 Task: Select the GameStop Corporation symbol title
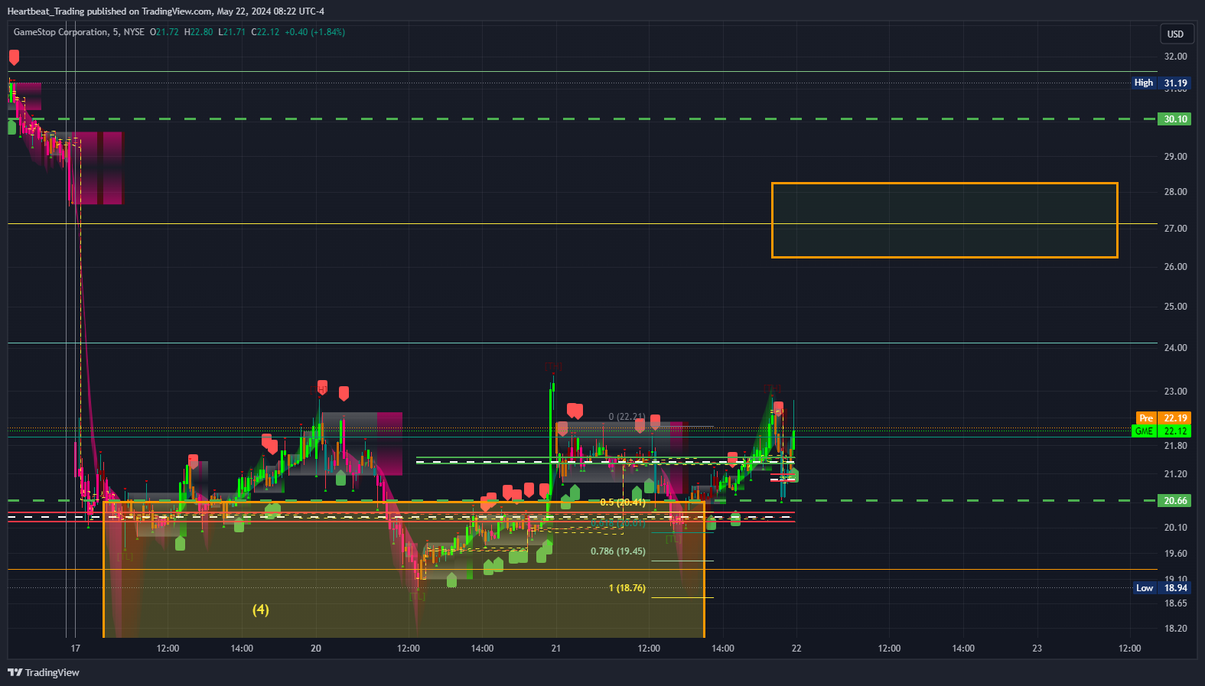click(x=61, y=32)
